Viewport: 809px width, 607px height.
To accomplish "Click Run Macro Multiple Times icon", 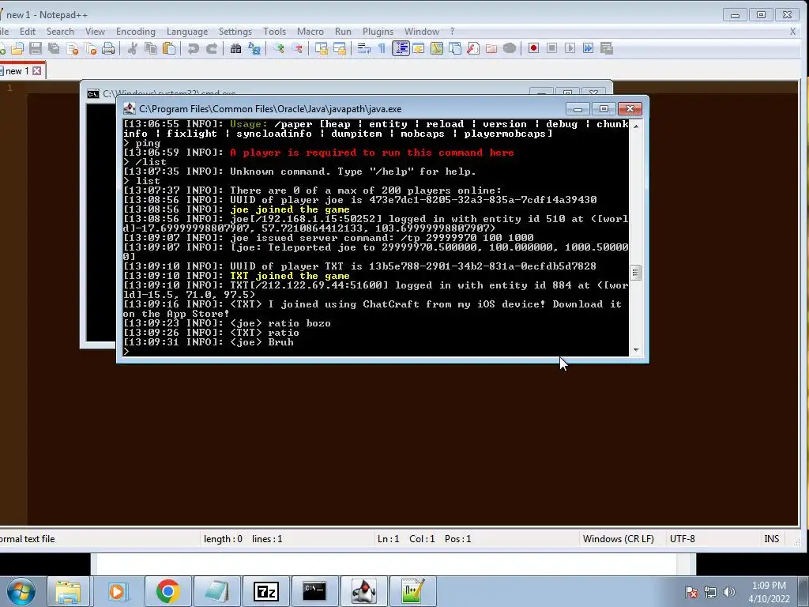I will point(588,48).
